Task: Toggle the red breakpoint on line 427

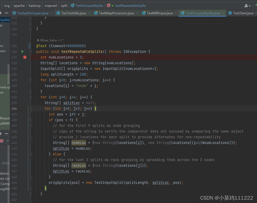Action: [x=25, y=57]
